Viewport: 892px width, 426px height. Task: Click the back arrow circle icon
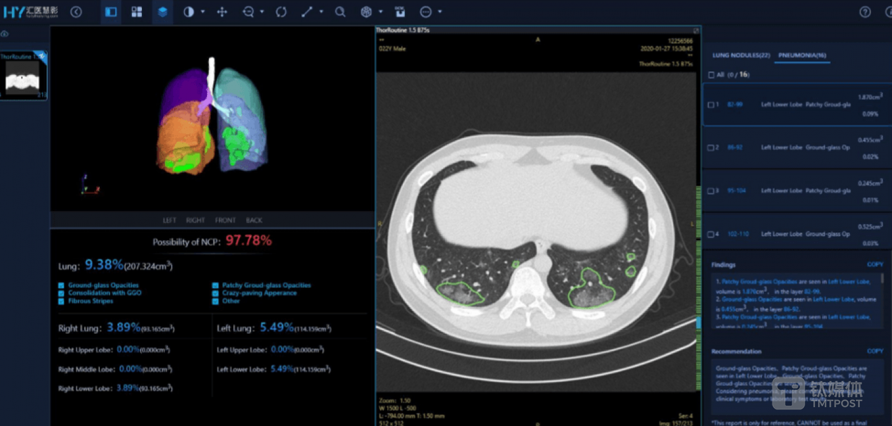tap(76, 12)
